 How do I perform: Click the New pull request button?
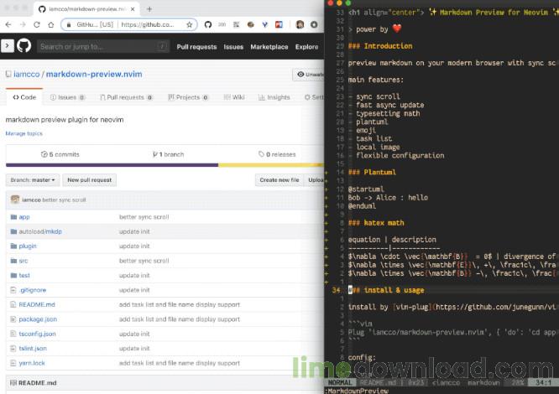click(x=89, y=180)
